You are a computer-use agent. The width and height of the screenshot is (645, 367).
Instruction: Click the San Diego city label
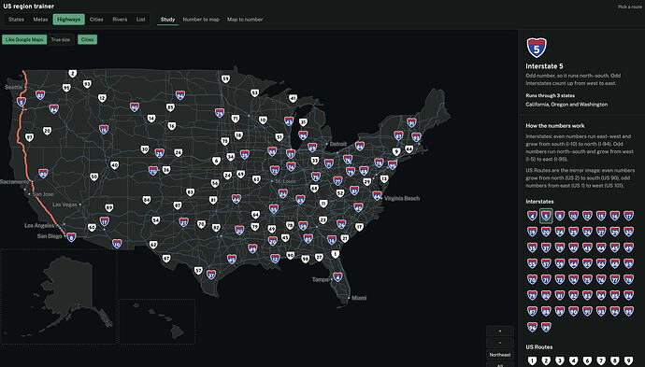point(50,236)
